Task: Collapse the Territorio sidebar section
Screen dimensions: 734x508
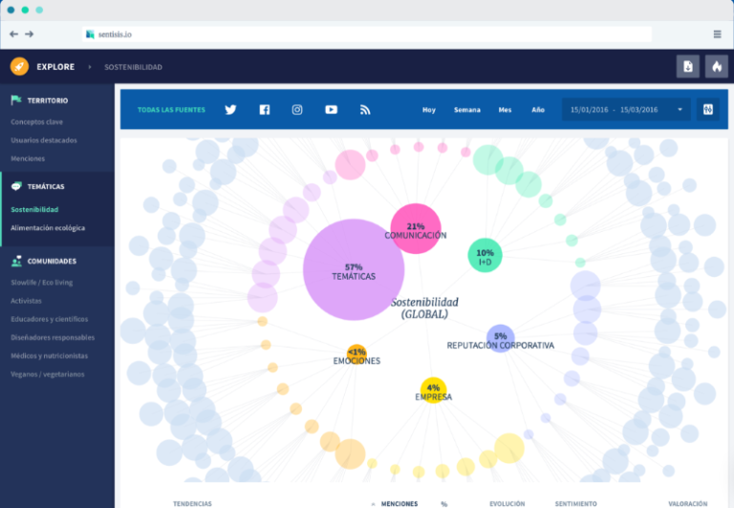Action: click(x=47, y=100)
